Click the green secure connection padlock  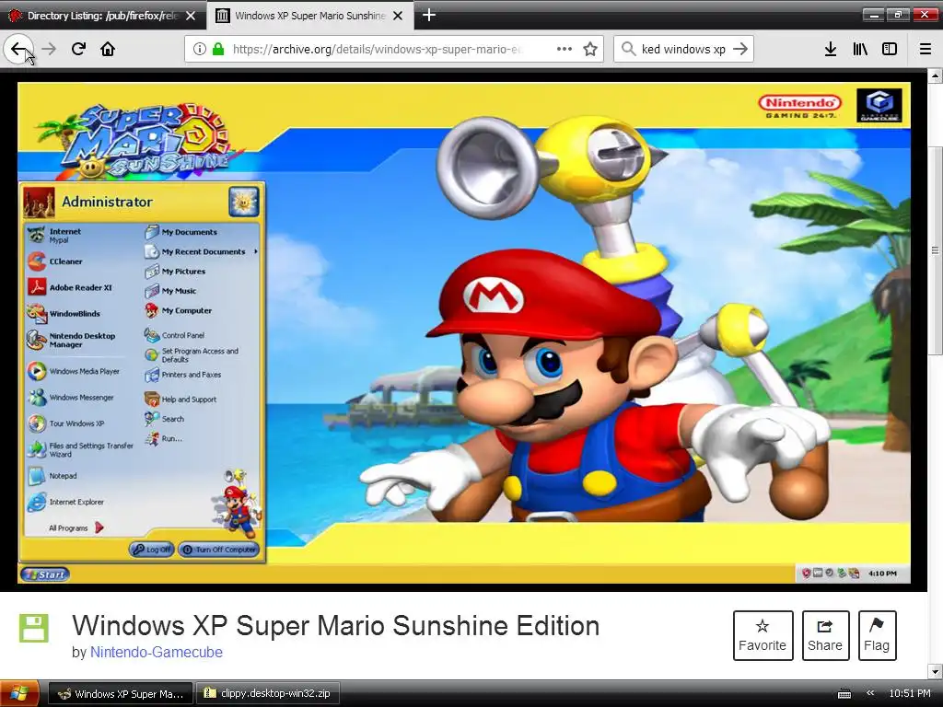click(217, 49)
